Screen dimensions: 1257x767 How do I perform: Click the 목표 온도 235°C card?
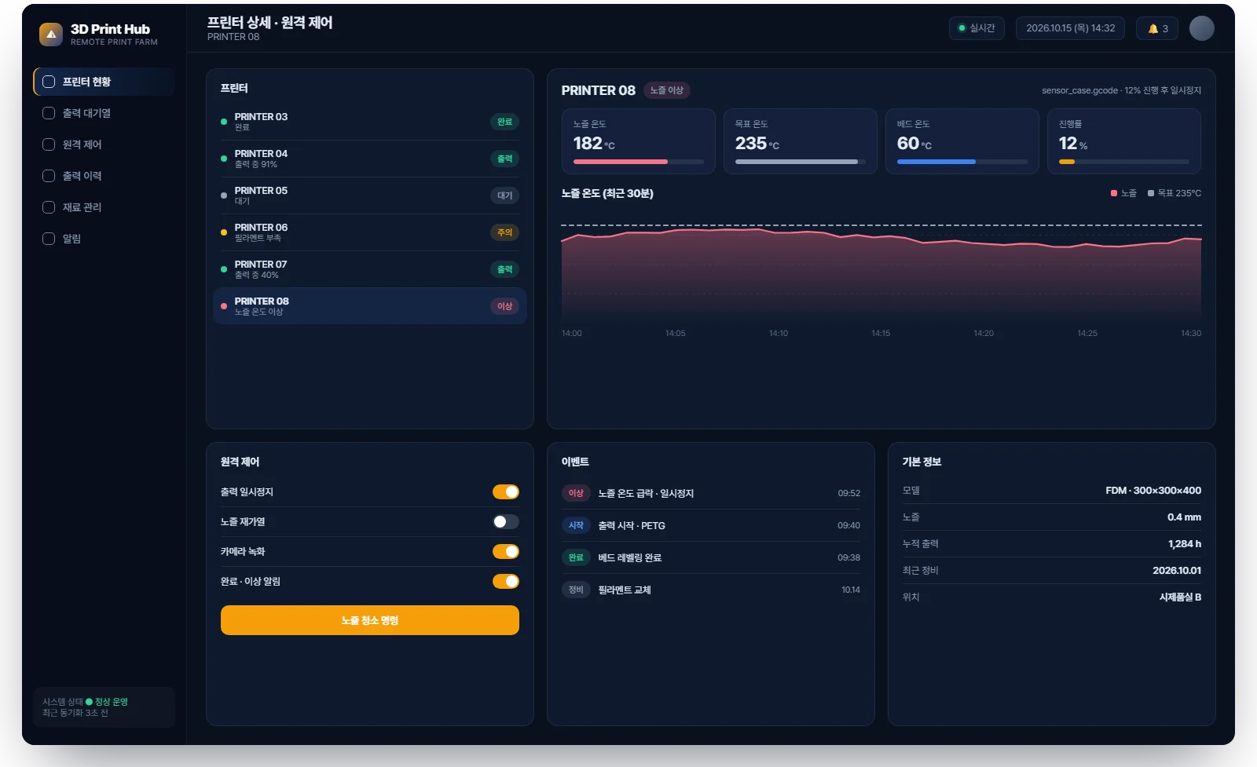click(800, 141)
